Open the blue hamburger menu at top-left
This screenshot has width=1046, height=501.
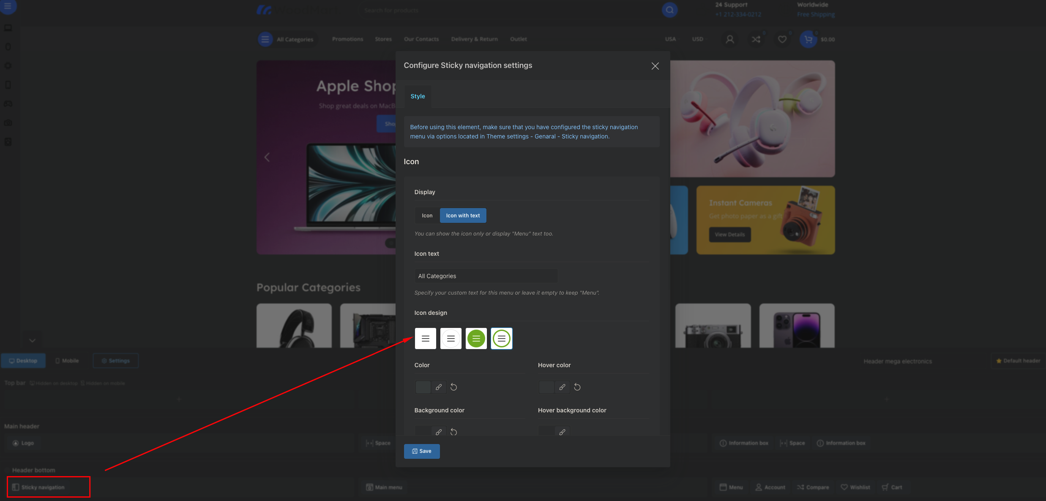click(x=8, y=6)
